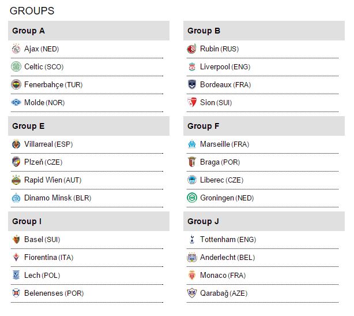The height and width of the screenshot is (316, 354).
Task: Click the Liverpool club crest icon
Action: click(x=191, y=67)
